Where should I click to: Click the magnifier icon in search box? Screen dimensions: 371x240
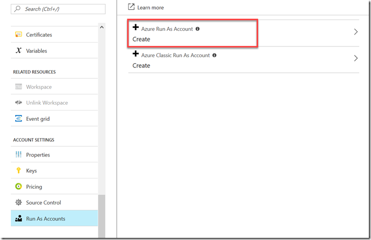(x=17, y=9)
